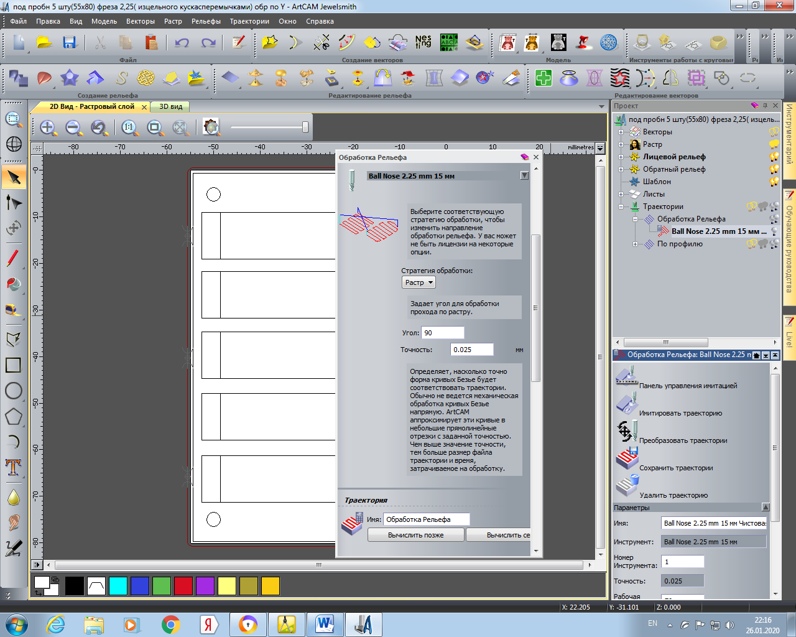Click Сохранить траектории link
This screenshot has height=637, width=796.
676,468
